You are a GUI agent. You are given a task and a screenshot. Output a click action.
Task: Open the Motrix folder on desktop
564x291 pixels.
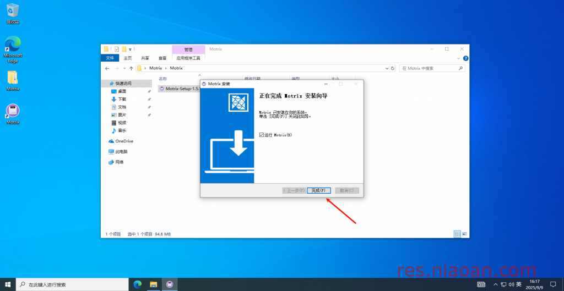pyautogui.click(x=13, y=80)
